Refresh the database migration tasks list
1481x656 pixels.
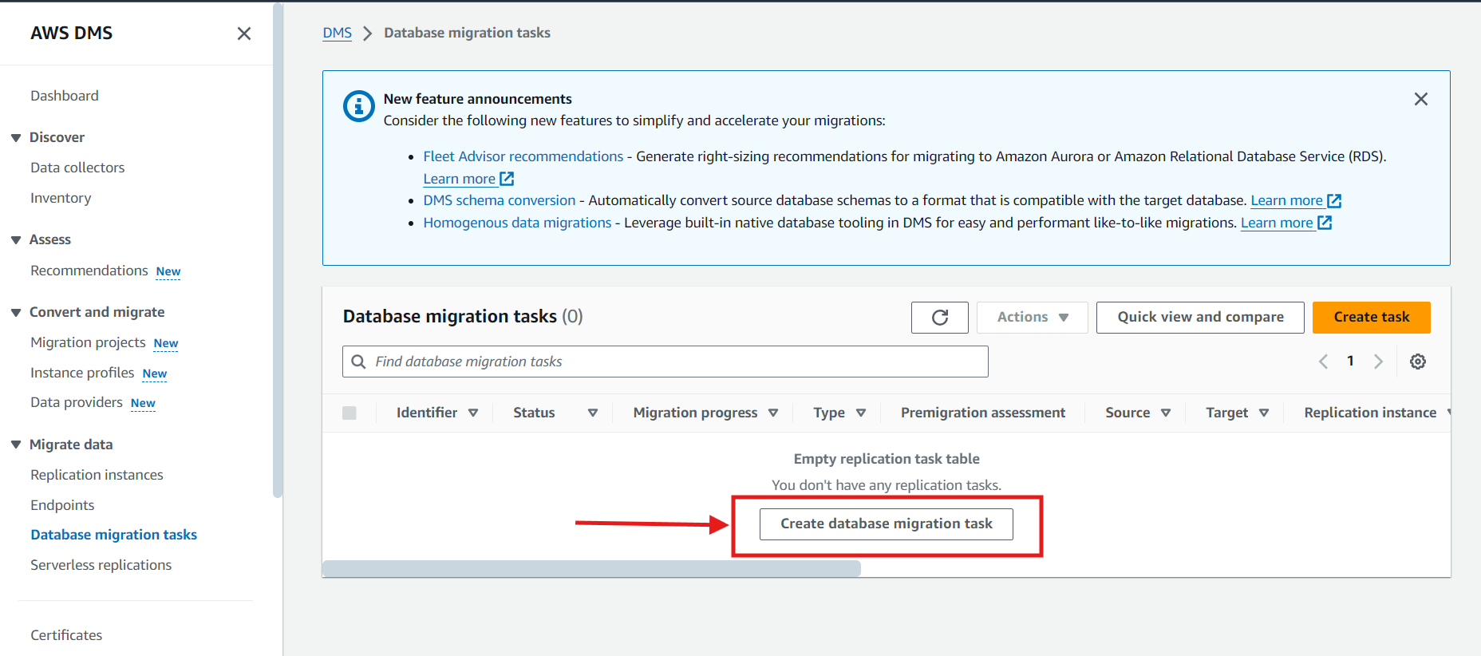point(940,318)
